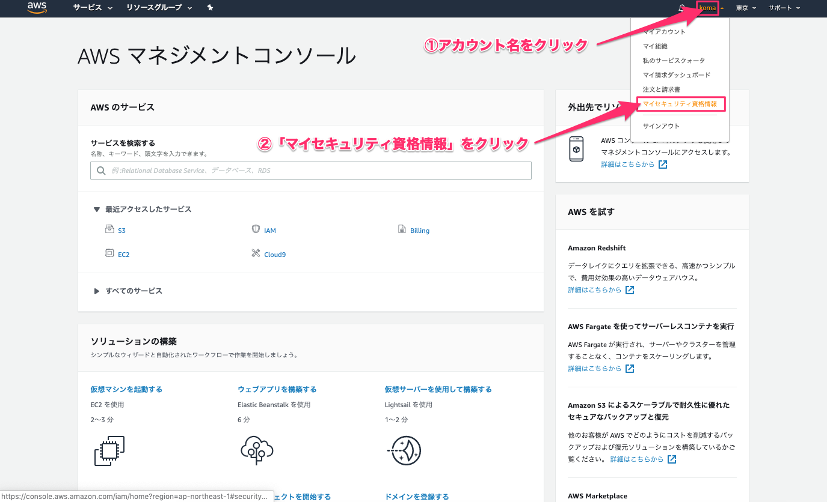Open the 東京 region dropdown
Image resolution: width=827 pixels, height=502 pixels.
tap(746, 8)
